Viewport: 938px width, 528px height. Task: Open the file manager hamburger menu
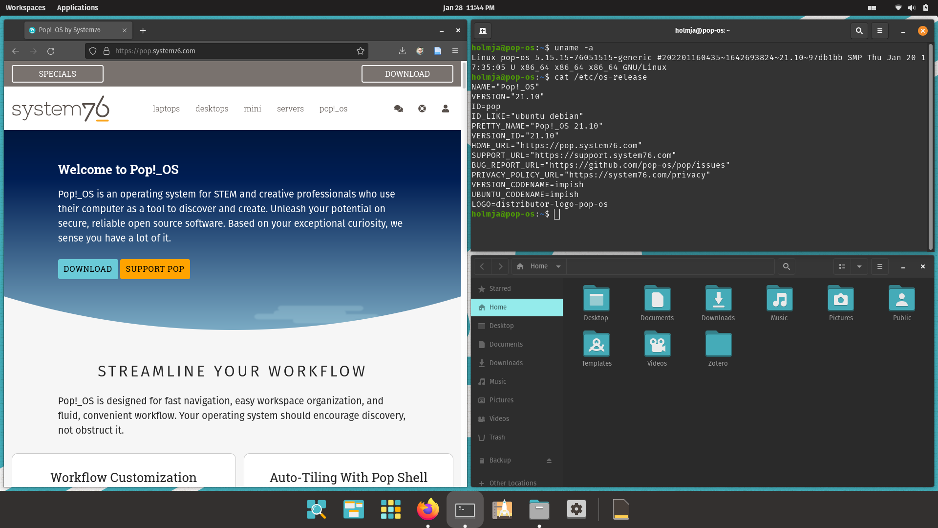[x=880, y=266]
